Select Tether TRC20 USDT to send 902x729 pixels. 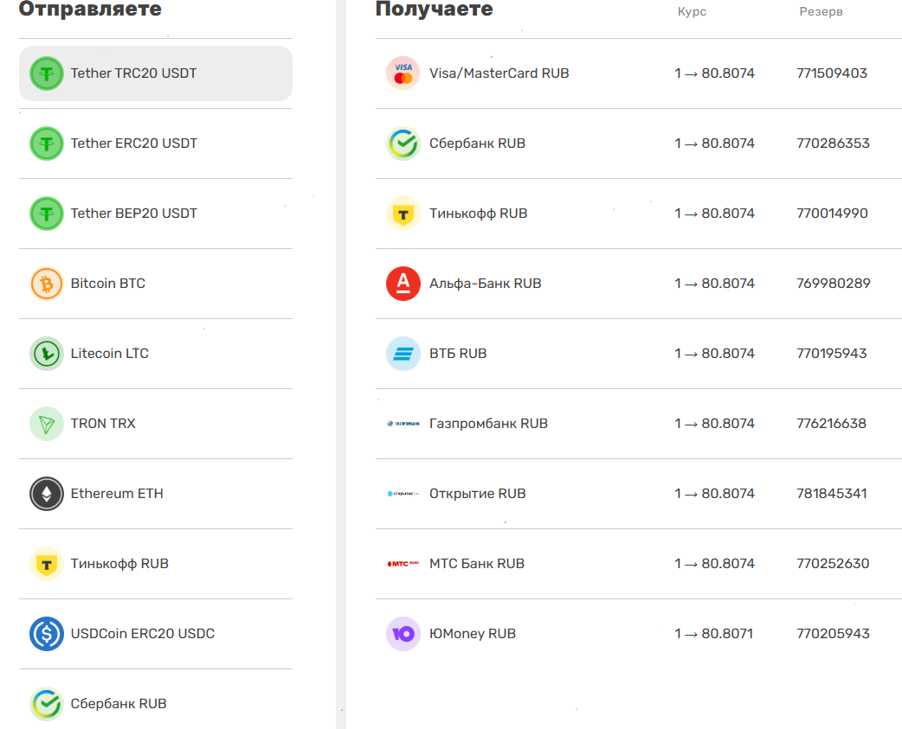pos(134,74)
